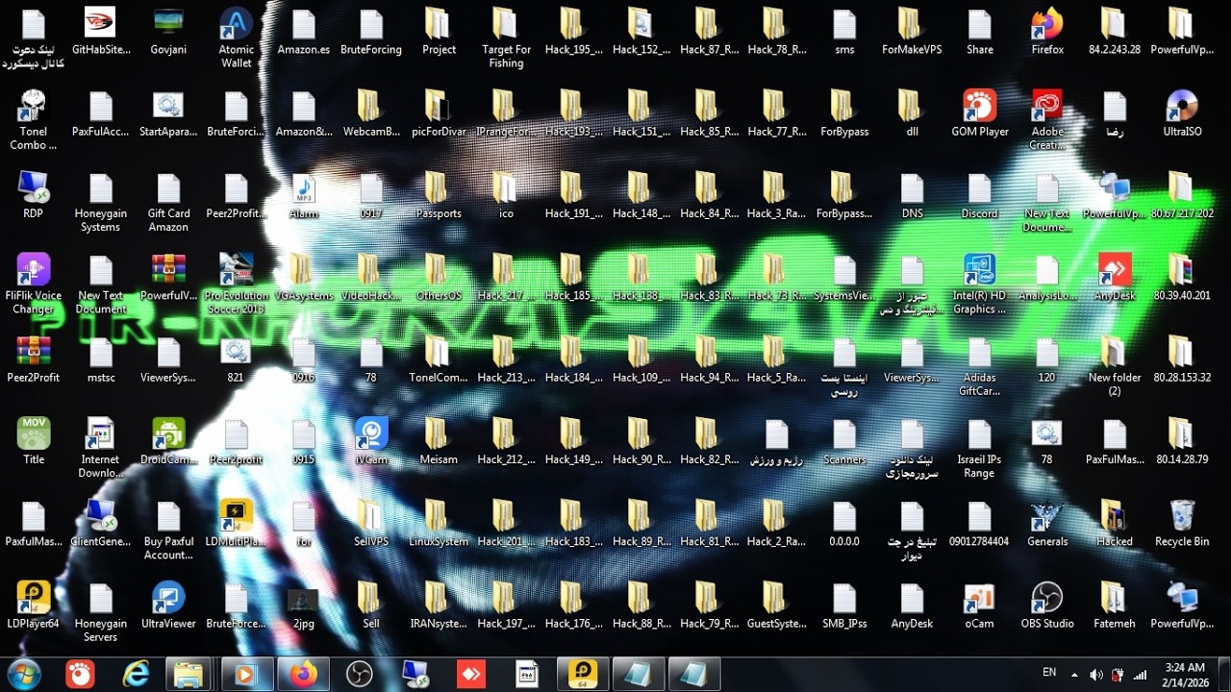The width and height of the screenshot is (1231, 692).
Task: Click the Windows Start button
Action: (25, 674)
